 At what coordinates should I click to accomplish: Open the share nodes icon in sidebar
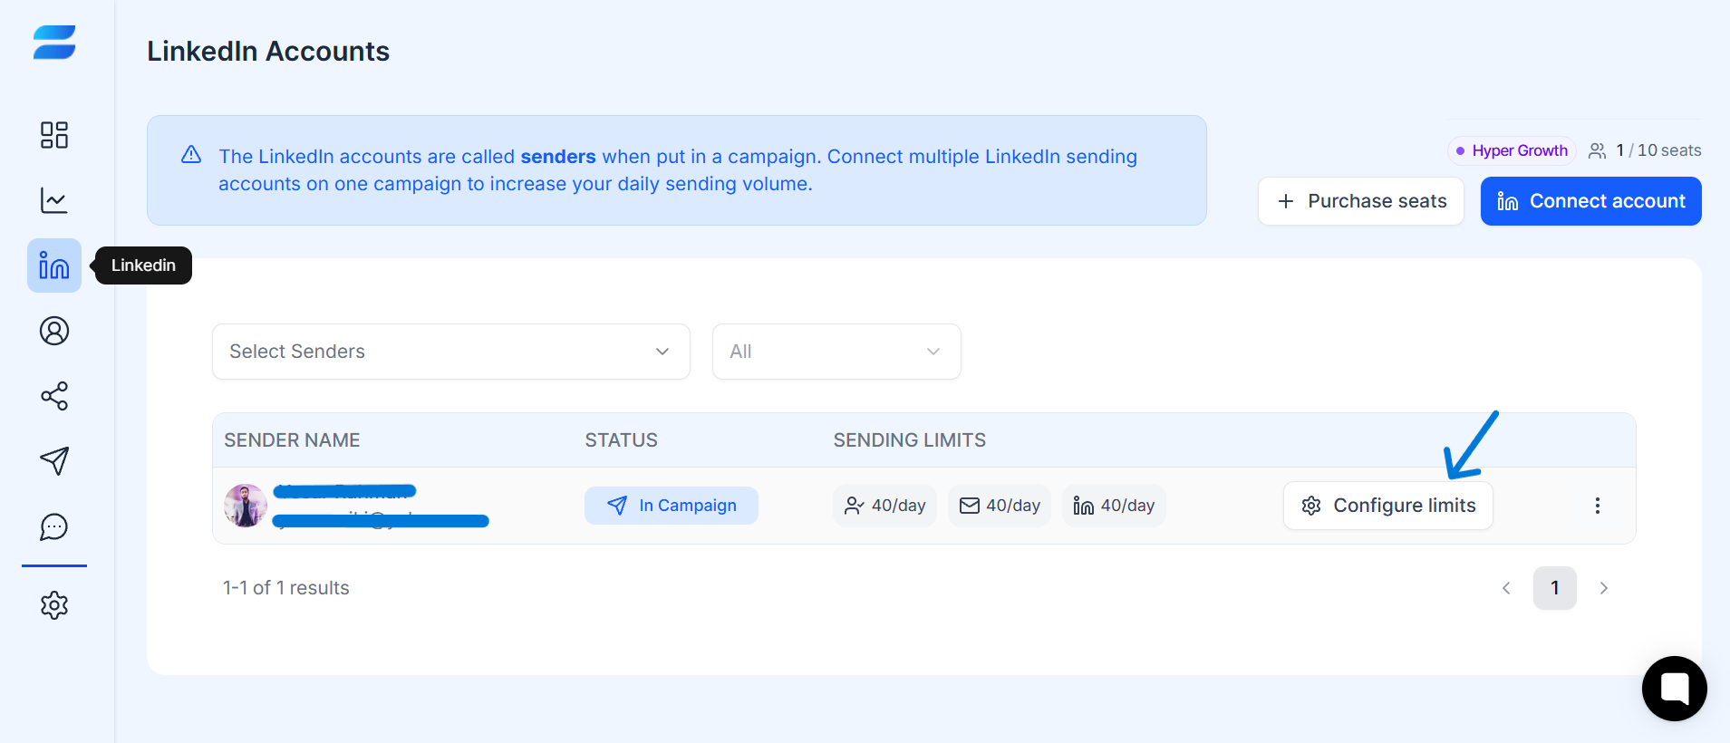click(54, 396)
